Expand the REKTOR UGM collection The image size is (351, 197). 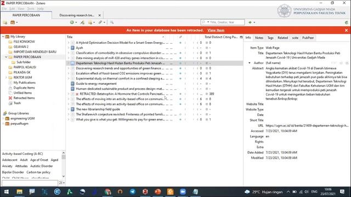(x=6, y=78)
